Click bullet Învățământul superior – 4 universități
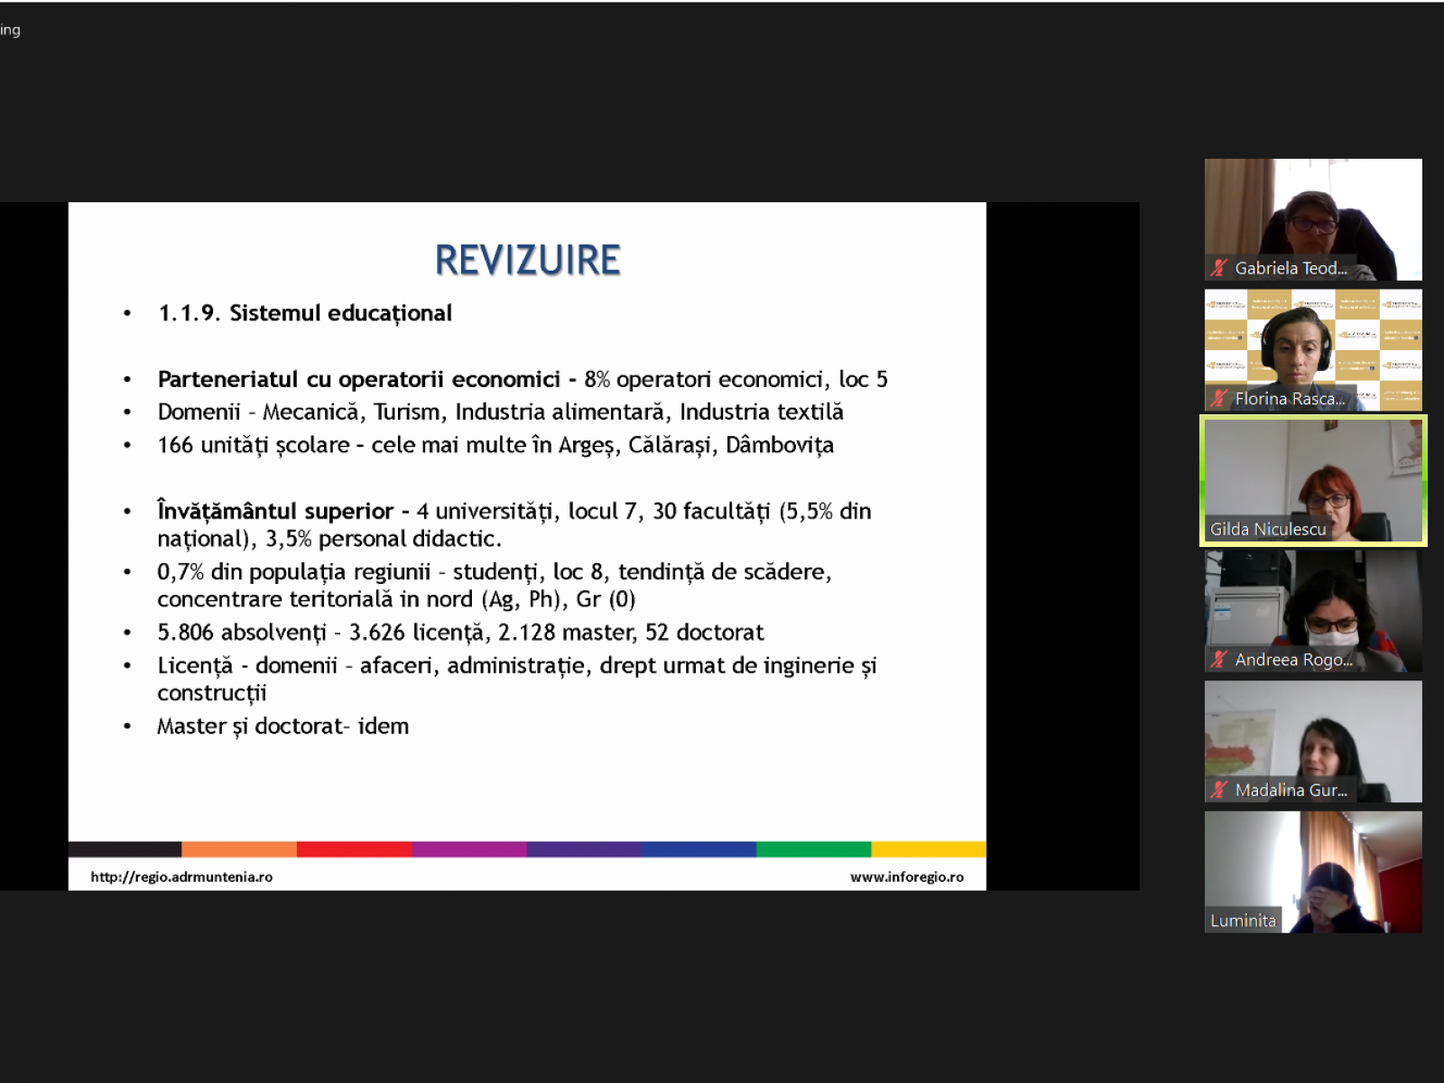 [514, 524]
